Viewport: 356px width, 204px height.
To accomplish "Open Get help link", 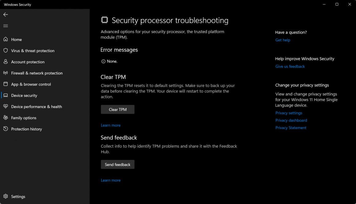I will (282, 40).
